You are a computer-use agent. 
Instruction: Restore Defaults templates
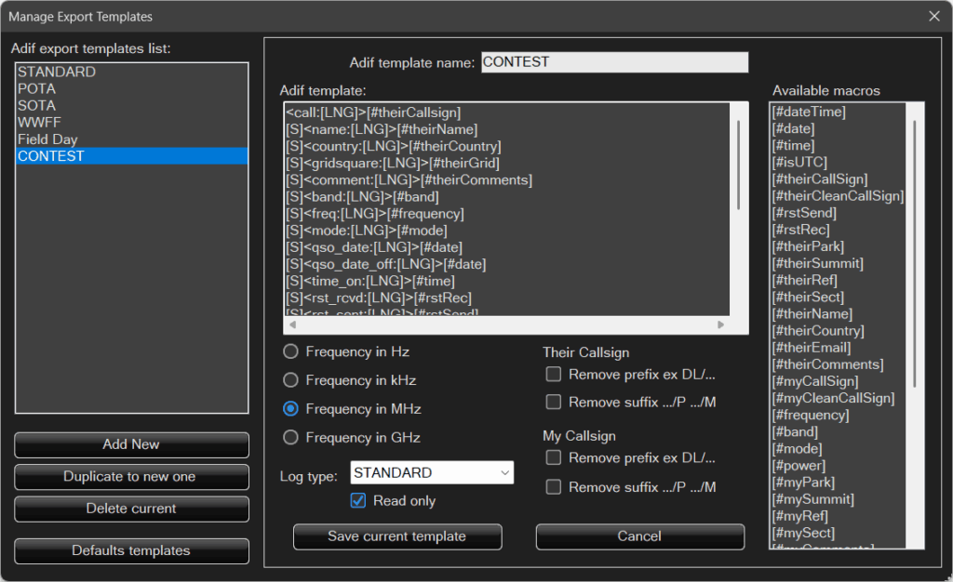click(131, 550)
